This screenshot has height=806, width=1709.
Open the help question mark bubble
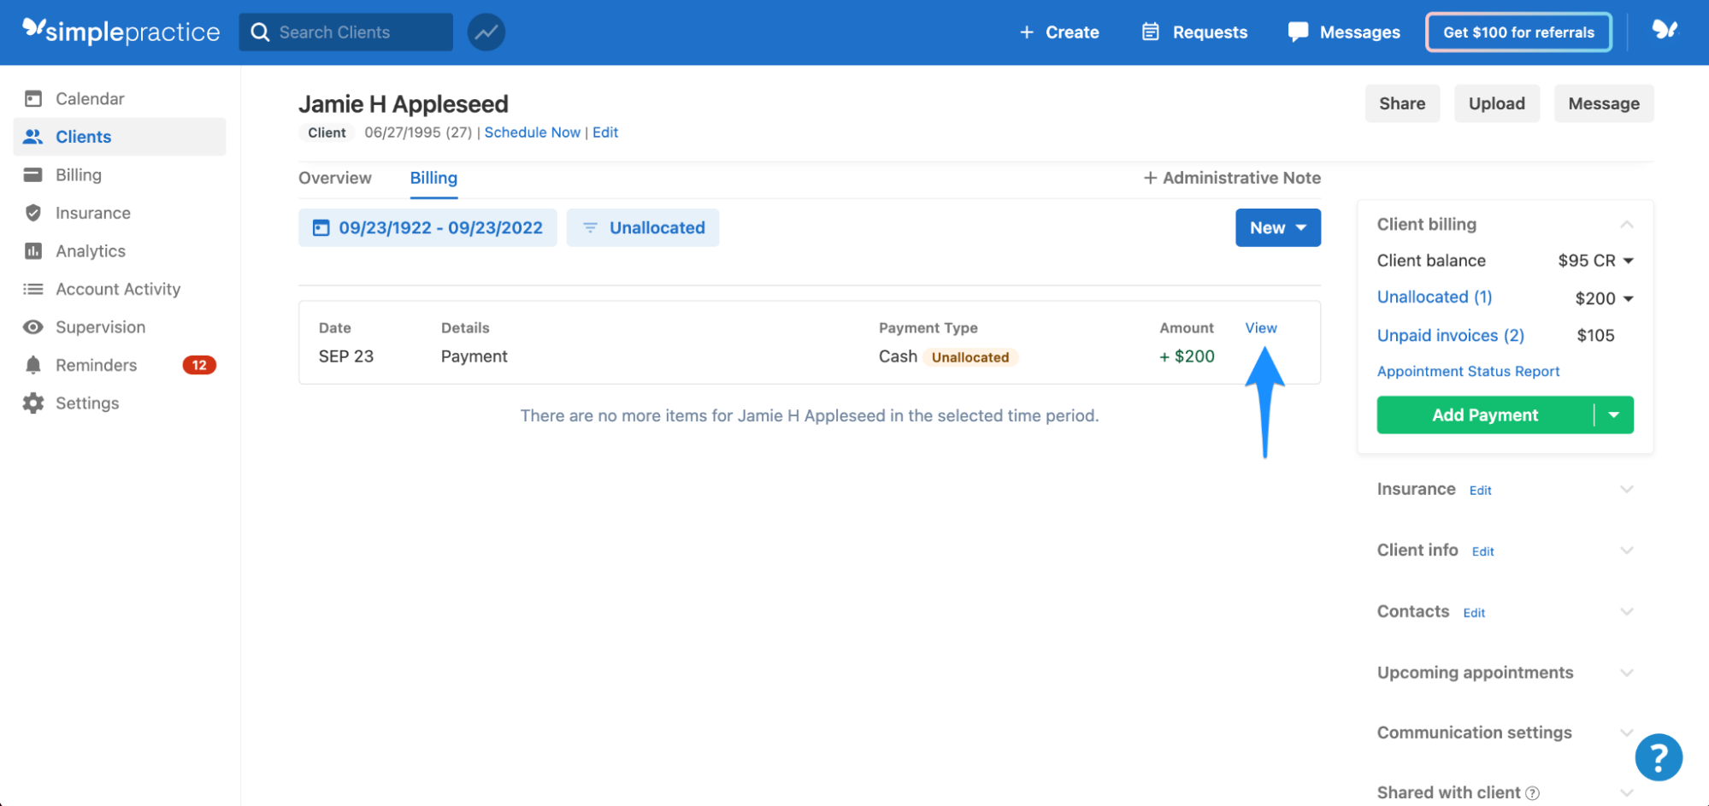[x=1659, y=756]
